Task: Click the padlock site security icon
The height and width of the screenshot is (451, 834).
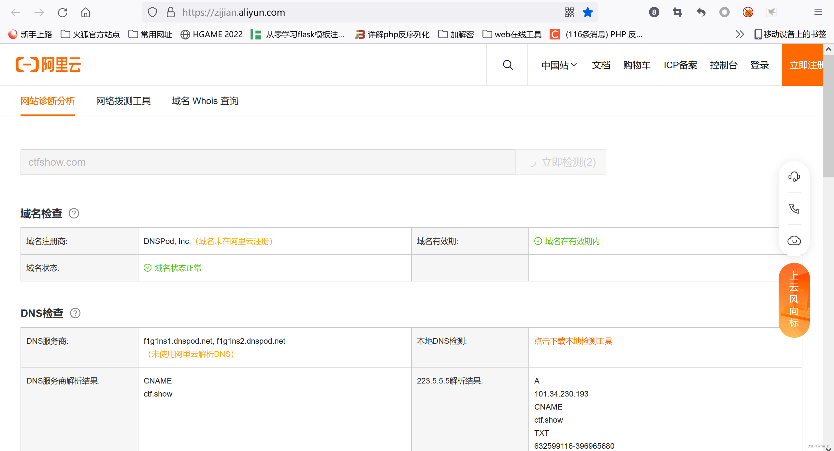Action: [171, 12]
